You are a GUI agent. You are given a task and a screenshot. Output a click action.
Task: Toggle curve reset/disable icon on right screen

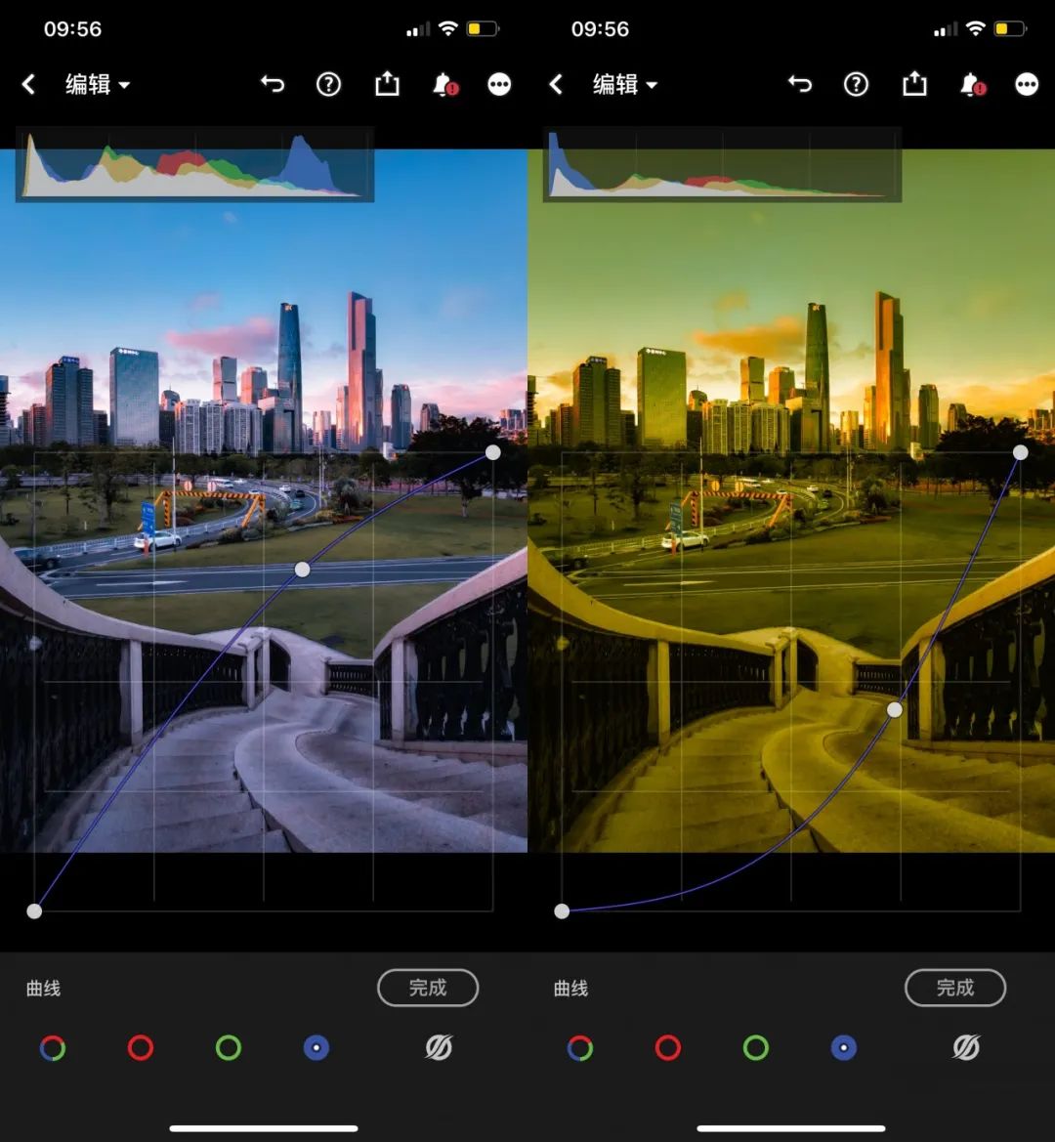[x=966, y=1047]
